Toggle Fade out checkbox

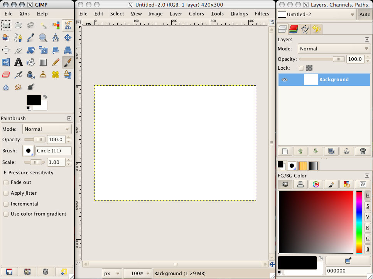pos(6,182)
